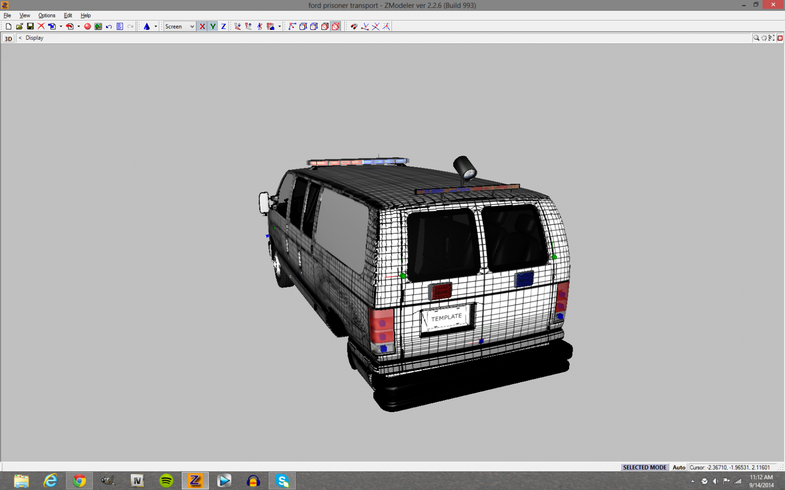Click the 3D viewport type label
785x490 pixels.
pyautogui.click(x=8, y=38)
